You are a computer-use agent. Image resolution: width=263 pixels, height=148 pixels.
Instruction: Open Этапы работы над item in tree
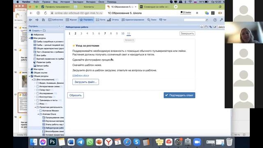pos(55,125)
